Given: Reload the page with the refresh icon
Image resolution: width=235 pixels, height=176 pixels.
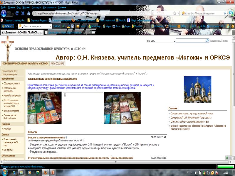Looking at the screenshot, I should coord(17,13).
